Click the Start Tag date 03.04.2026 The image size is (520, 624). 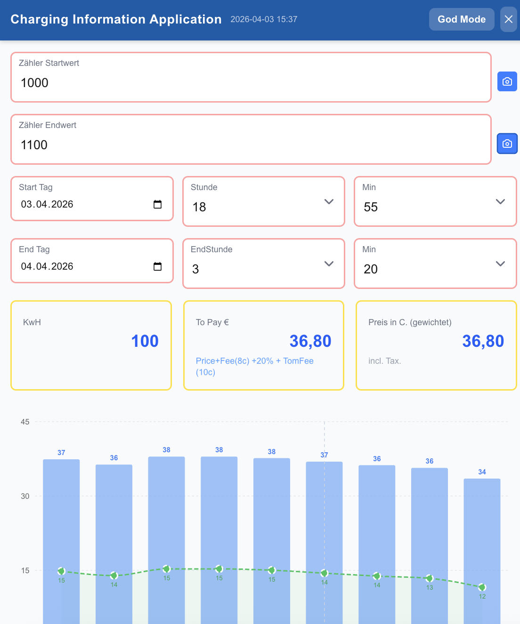point(47,204)
